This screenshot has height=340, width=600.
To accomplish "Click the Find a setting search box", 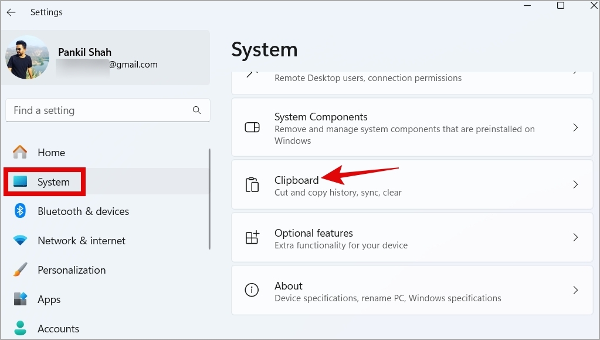I will (x=108, y=110).
